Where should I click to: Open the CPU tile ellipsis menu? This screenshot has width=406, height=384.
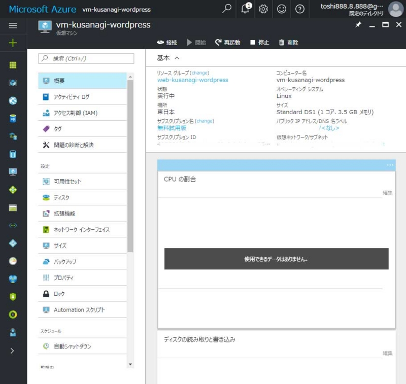[390, 165]
